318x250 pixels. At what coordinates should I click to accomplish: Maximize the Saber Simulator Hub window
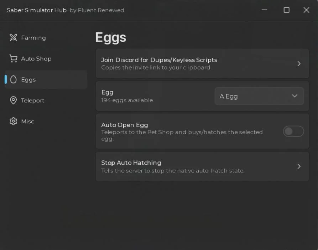286,10
